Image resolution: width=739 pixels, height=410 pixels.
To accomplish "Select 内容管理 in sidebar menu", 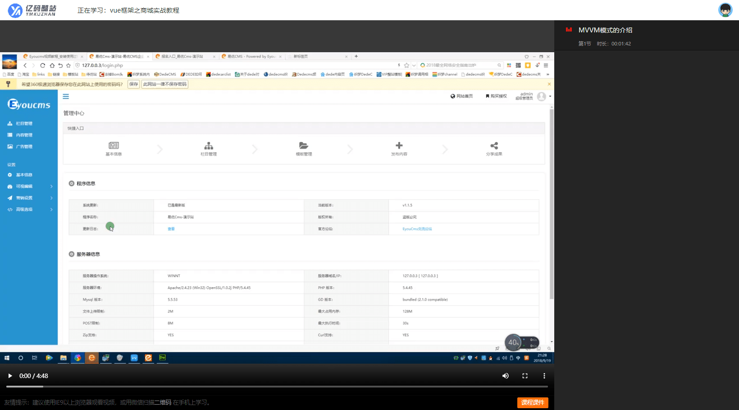I will click(x=24, y=135).
